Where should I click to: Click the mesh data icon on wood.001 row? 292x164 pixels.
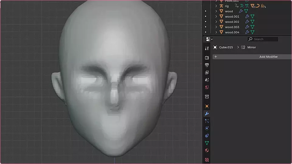[x=252, y=16]
